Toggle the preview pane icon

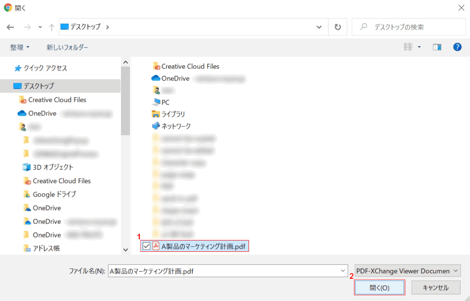[x=437, y=47]
